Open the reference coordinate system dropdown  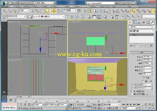pos(71,10)
